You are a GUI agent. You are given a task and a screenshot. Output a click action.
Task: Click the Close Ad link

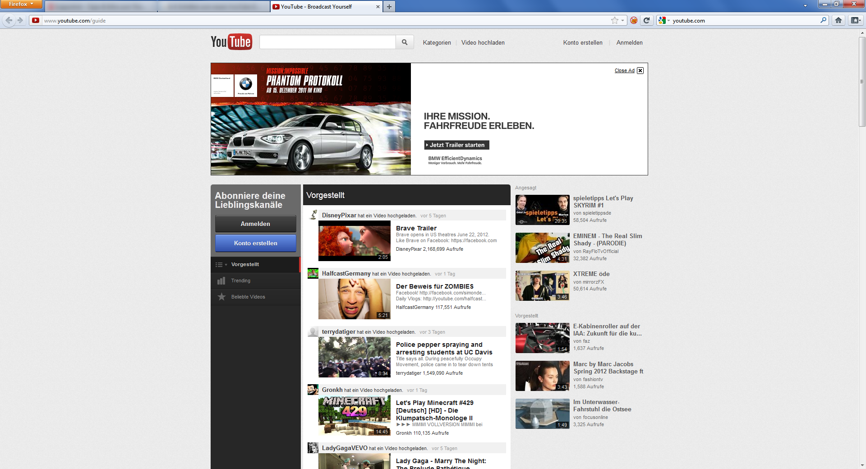[x=624, y=70]
